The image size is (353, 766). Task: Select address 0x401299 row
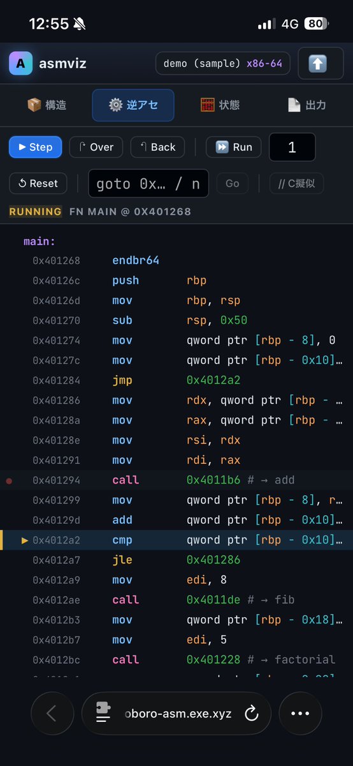(x=176, y=500)
